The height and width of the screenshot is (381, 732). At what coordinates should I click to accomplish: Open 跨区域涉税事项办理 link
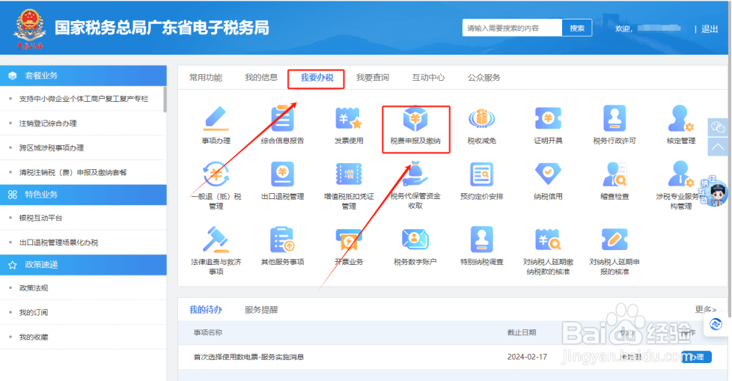[52, 148]
